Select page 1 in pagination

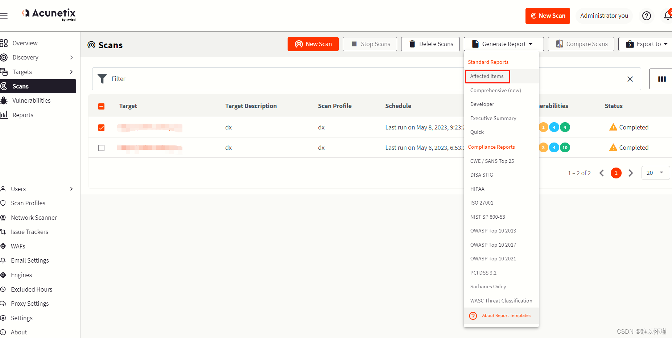pyautogui.click(x=616, y=173)
